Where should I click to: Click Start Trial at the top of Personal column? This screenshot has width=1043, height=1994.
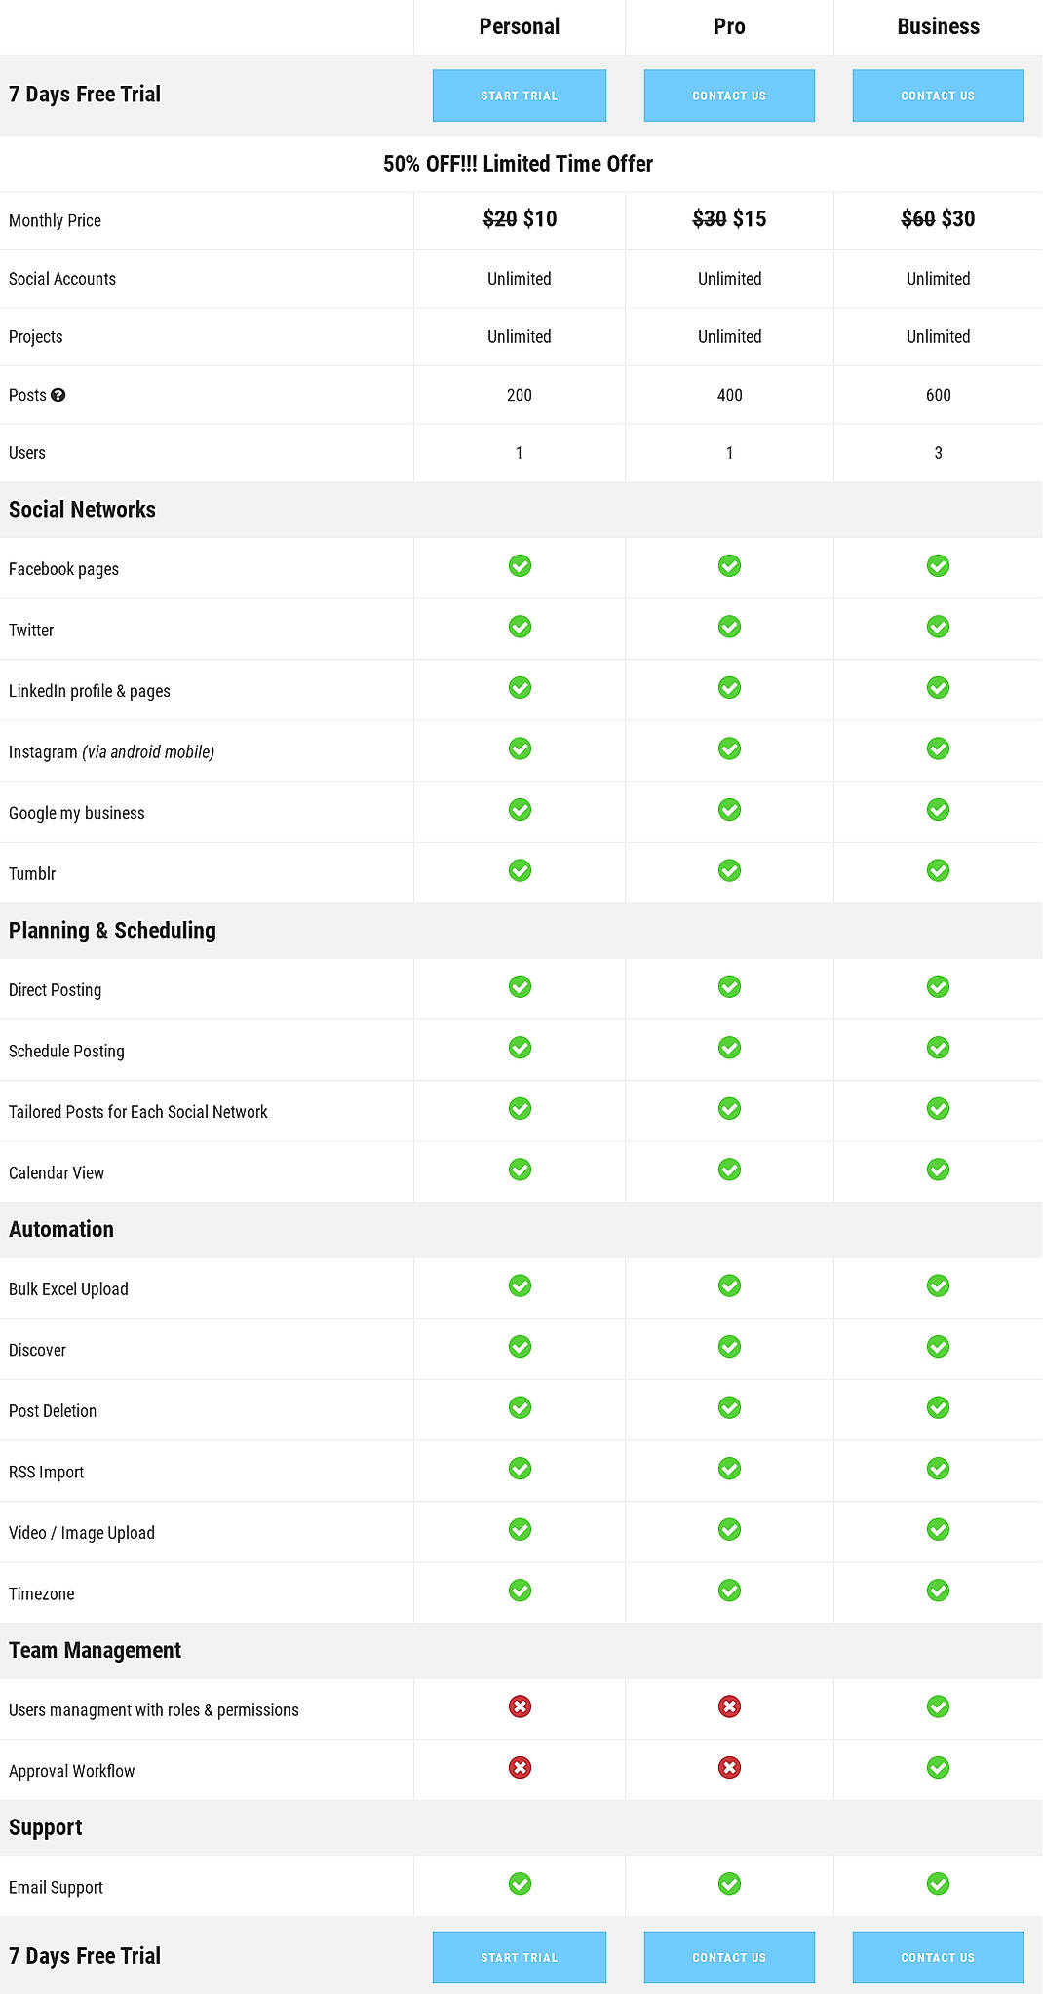coord(520,96)
